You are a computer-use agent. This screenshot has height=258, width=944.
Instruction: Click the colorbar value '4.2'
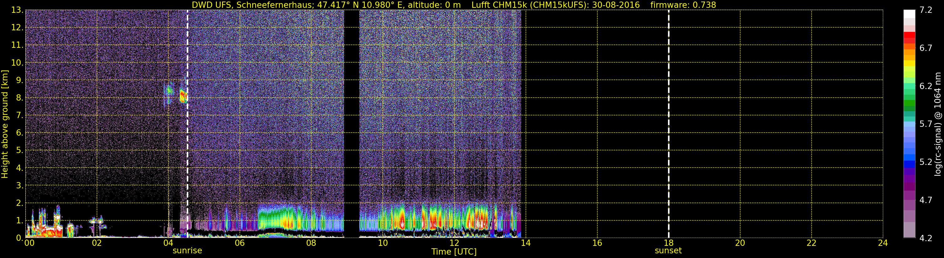point(926,238)
